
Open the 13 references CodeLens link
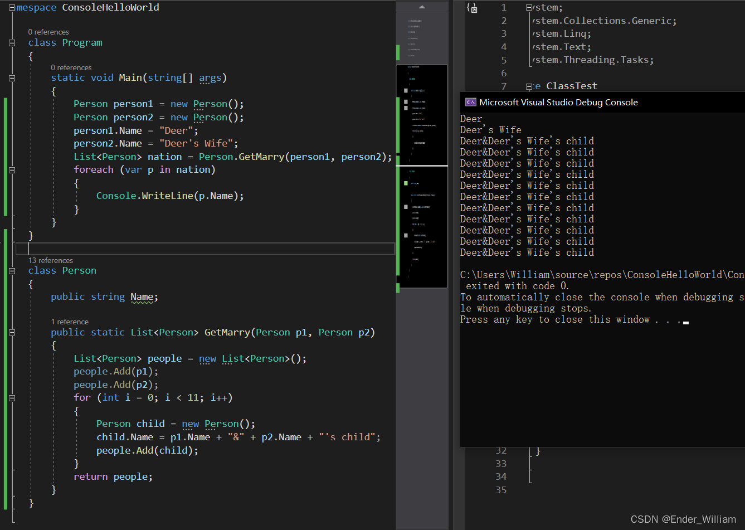tap(51, 260)
